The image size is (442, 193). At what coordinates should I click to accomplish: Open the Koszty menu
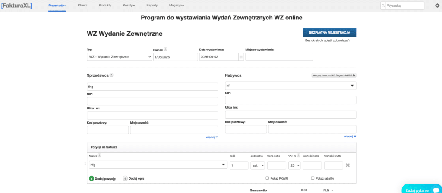pyautogui.click(x=129, y=6)
